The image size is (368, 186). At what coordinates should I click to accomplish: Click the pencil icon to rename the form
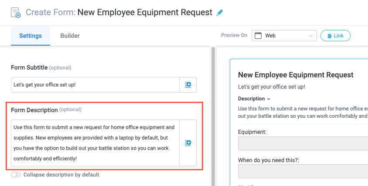220,13
